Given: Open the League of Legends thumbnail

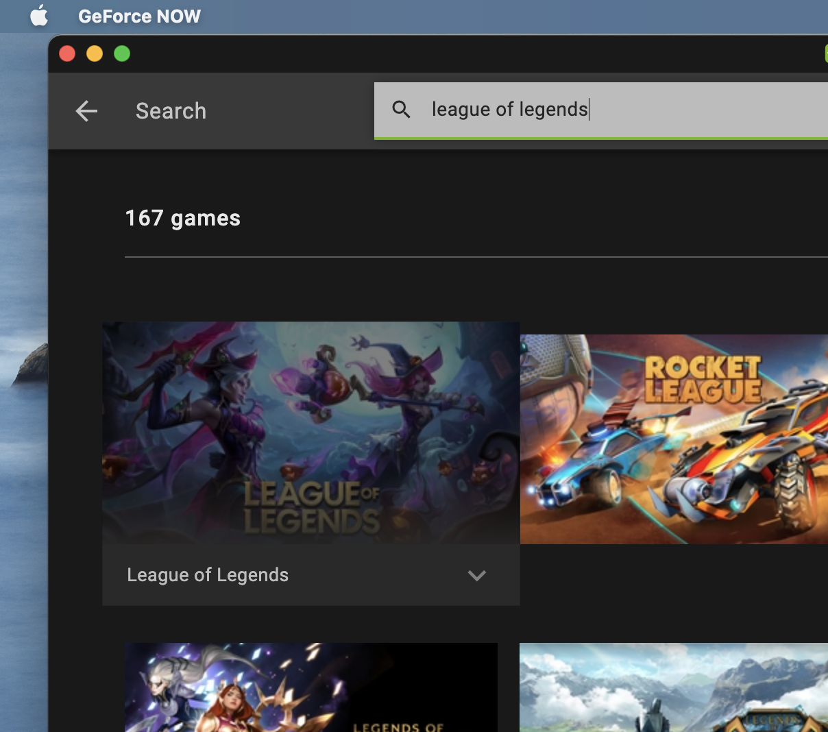Looking at the screenshot, I should pos(311,433).
